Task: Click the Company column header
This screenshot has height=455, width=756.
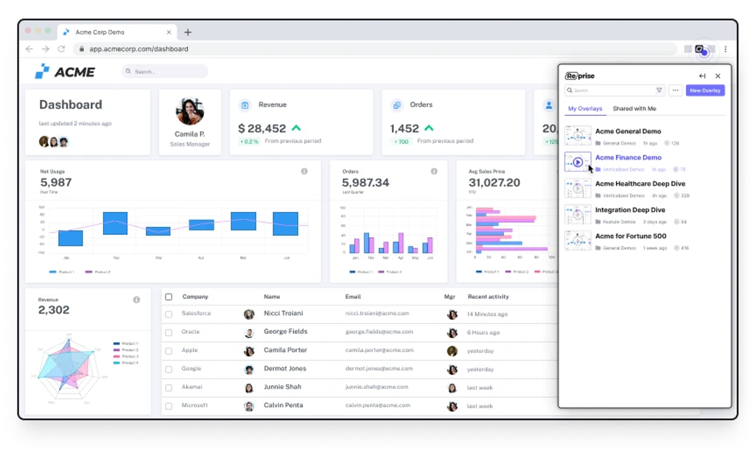Action: (195, 297)
